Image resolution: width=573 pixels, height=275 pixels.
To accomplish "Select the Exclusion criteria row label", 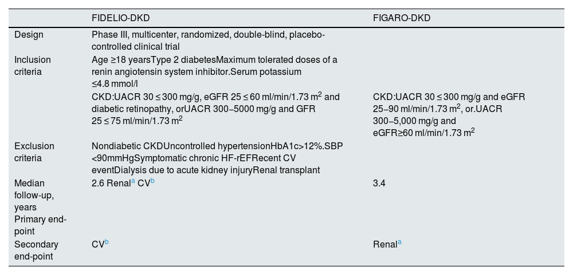I will 34,152.
